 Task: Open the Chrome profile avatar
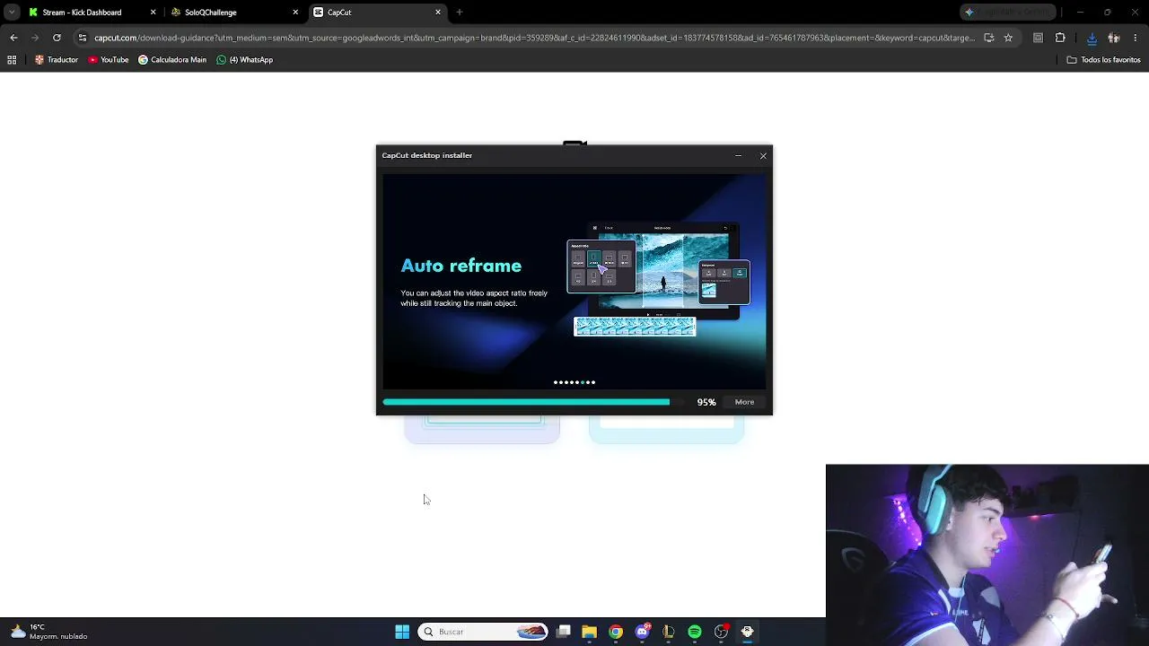(x=1114, y=38)
